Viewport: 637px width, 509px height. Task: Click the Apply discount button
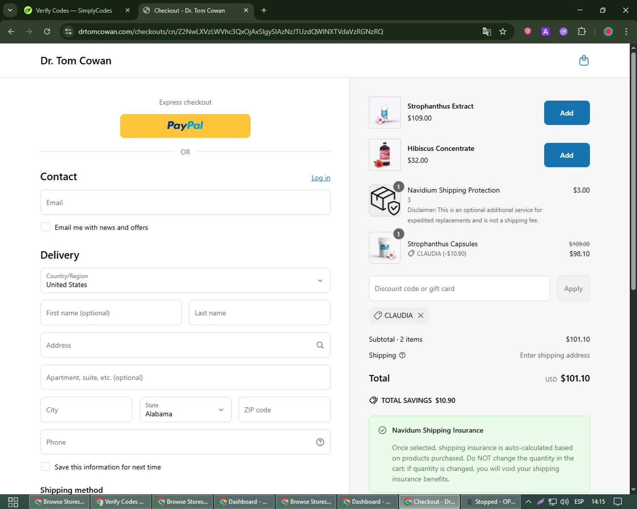573,288
